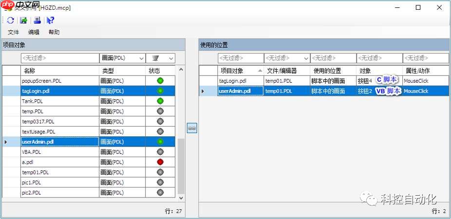Open the 帮助 menu
This screenshot has width=451, height=219.
click(54, 32)
